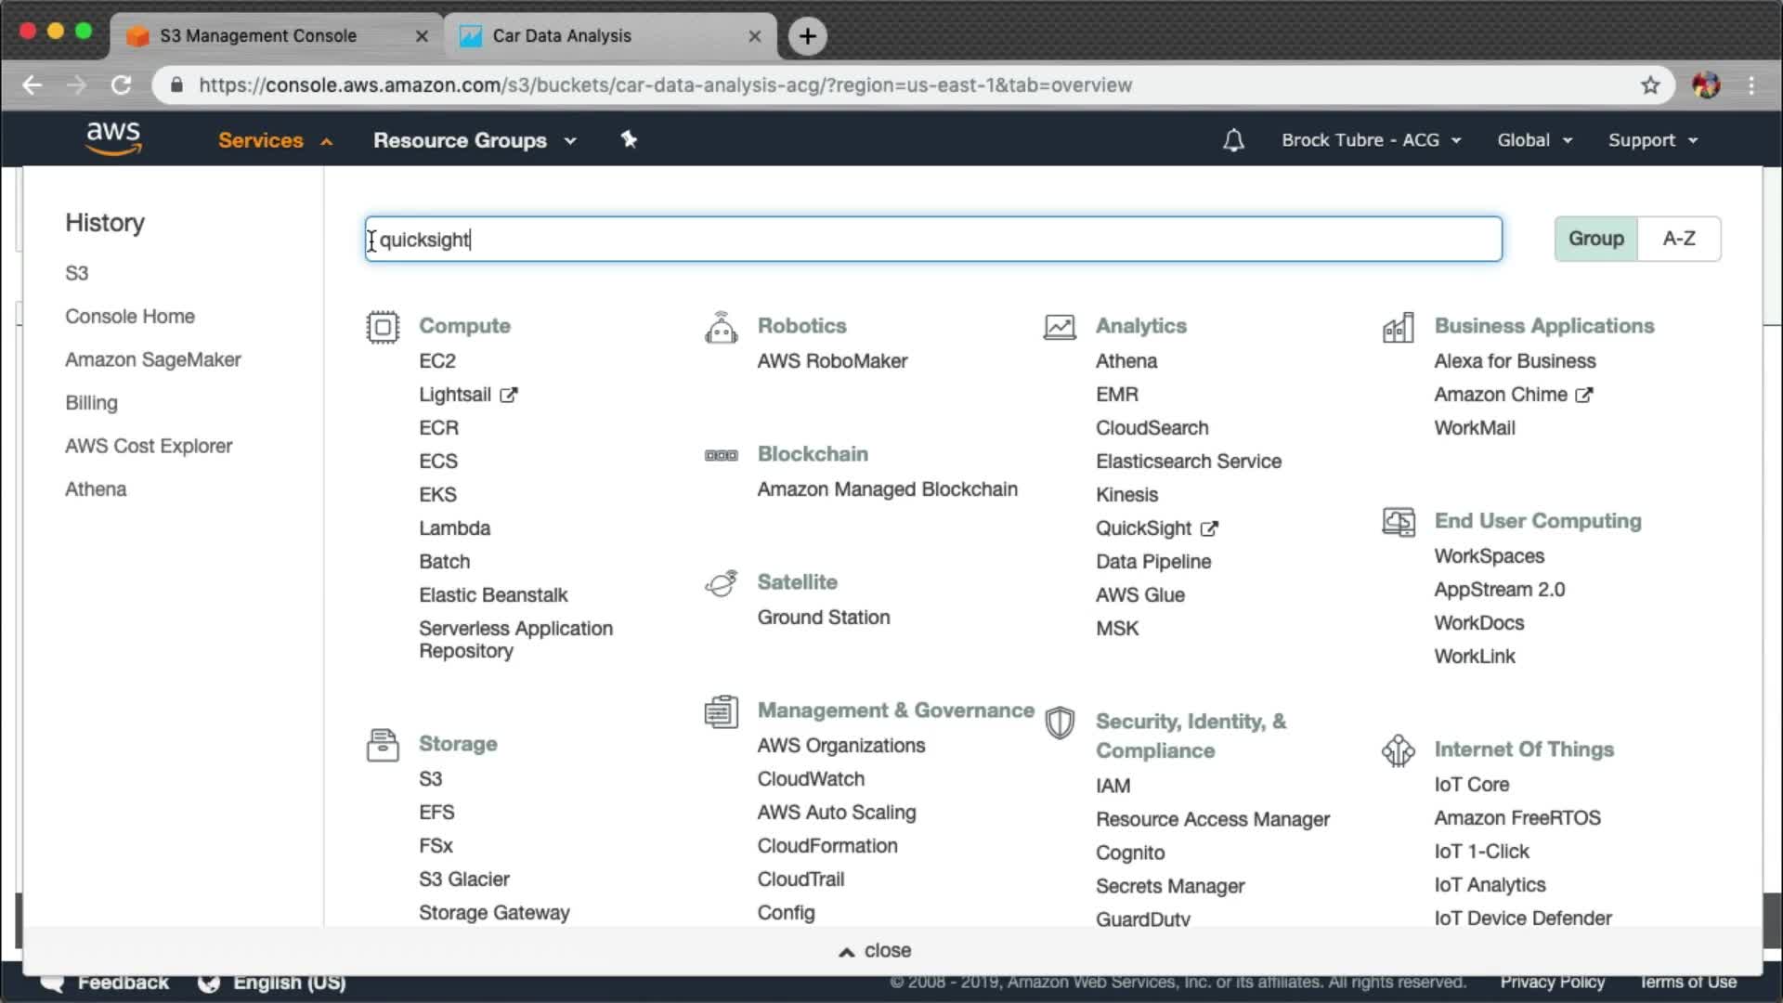Open Brock Tubre account menu
The image size is (1783, 1003).
coord(1371,140)
